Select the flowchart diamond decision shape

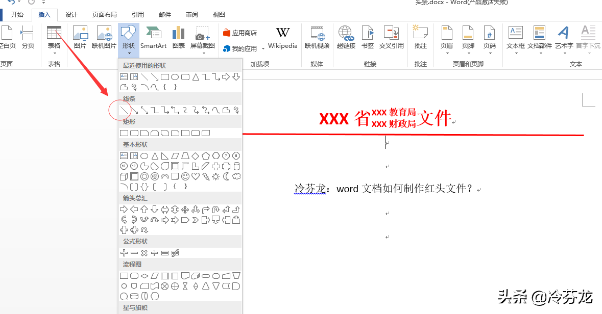click(x=144, y=276)
